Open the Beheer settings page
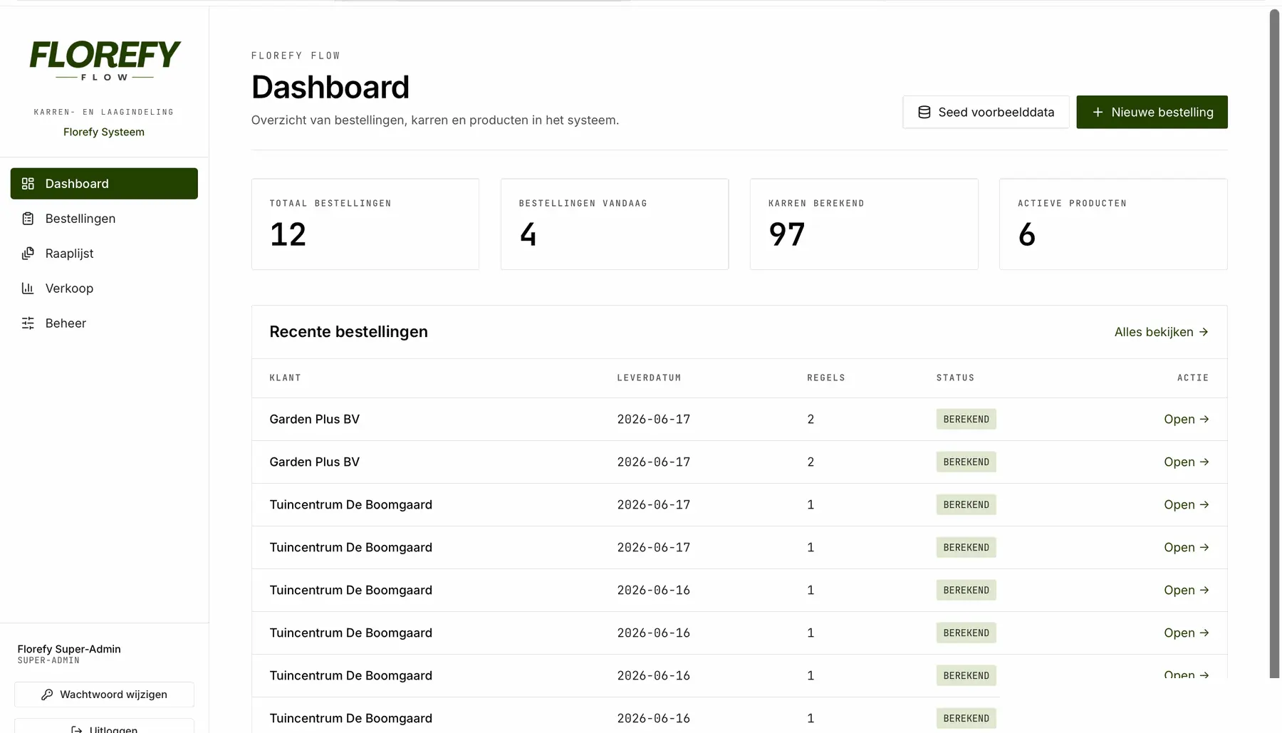Image resolution: width=1282 pixels, height=733 pixels. point(104,323)
